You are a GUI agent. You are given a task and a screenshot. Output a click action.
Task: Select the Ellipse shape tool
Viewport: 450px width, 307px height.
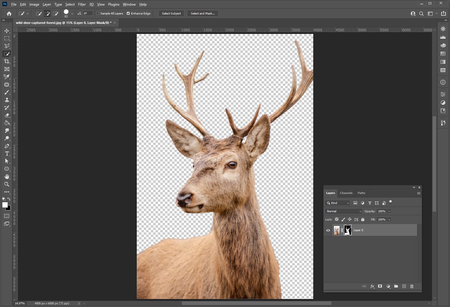pos(7,169)
